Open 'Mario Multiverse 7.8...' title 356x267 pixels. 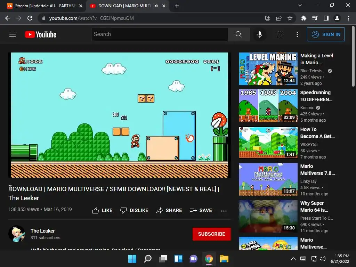(317, 170)
